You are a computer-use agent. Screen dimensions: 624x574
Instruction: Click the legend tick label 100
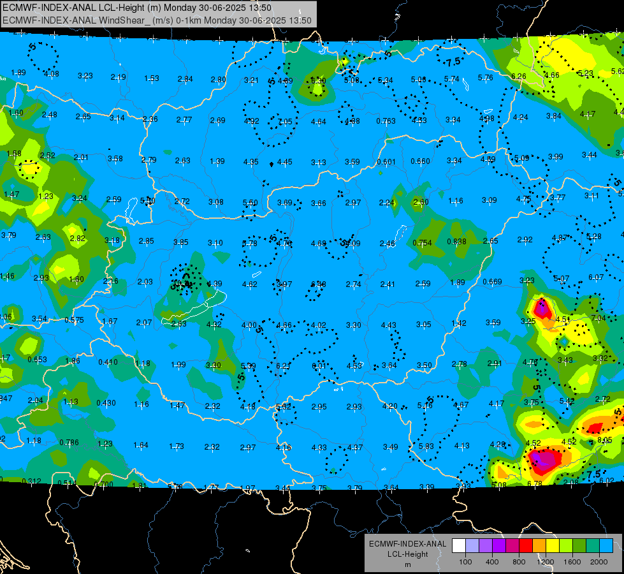(x=466, y=562)
